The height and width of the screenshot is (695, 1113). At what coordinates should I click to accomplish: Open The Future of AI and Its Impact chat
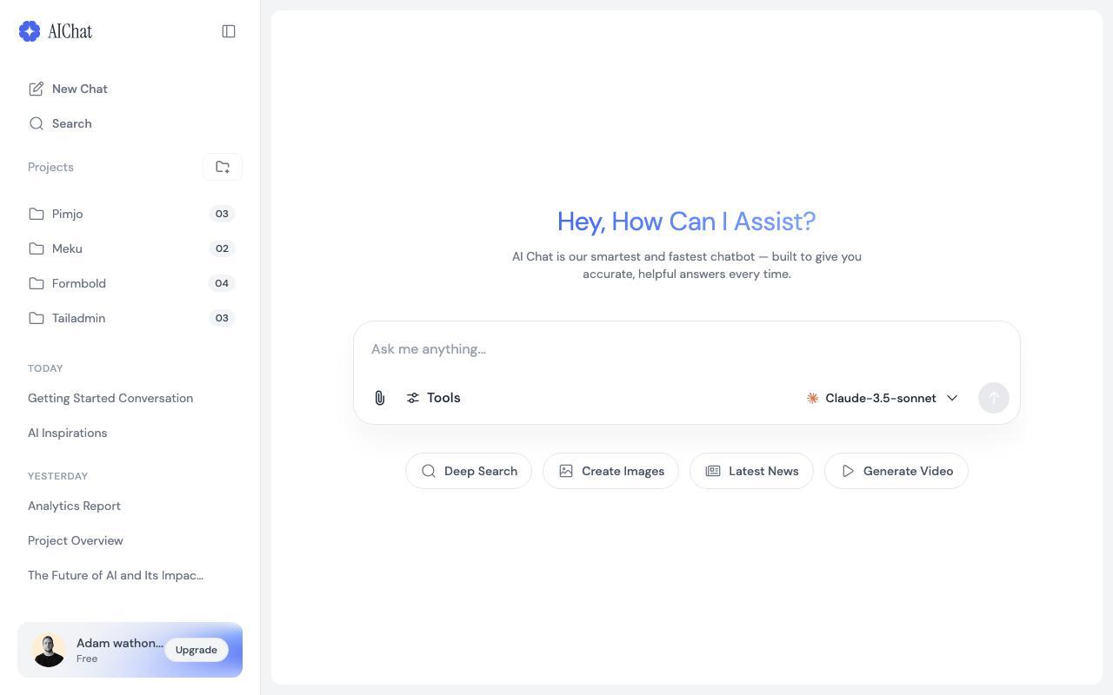(116, 575)
